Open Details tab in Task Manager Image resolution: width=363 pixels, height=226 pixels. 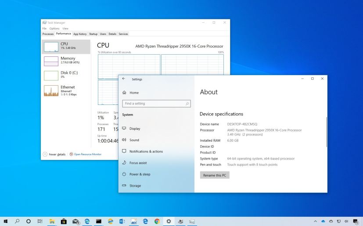tap(112, 34)
